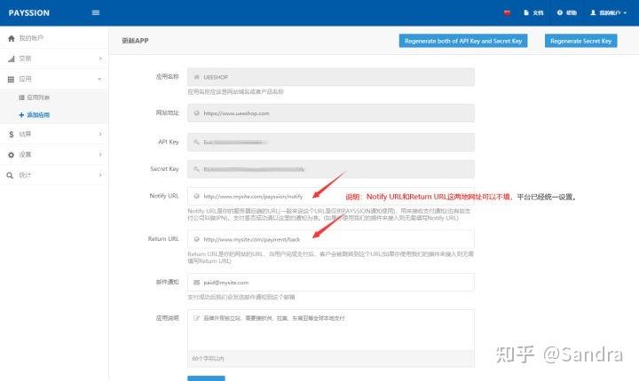
Task: Click the globe icon in Return URL field
Action: pyautogui.click(x=196, y=239)
